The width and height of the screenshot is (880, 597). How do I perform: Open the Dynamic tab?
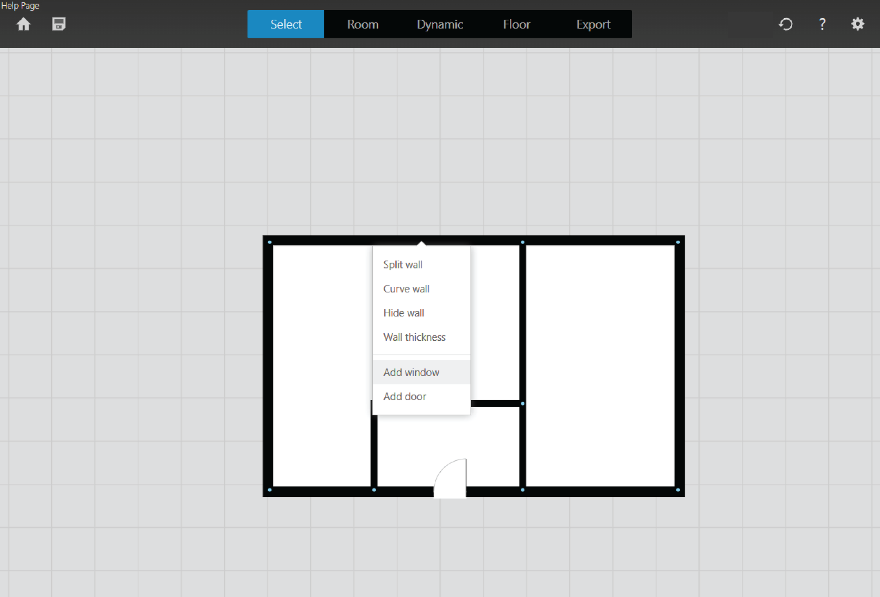[x=440, y=24]
